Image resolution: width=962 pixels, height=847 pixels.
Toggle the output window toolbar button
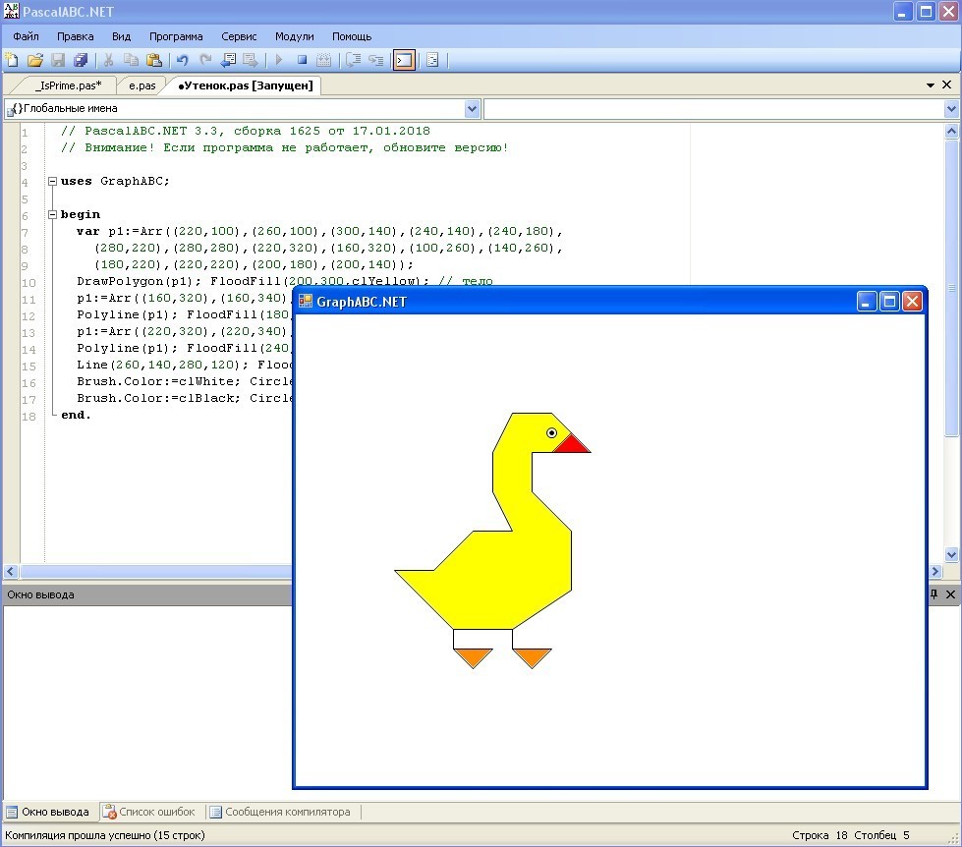click(404, 60)
